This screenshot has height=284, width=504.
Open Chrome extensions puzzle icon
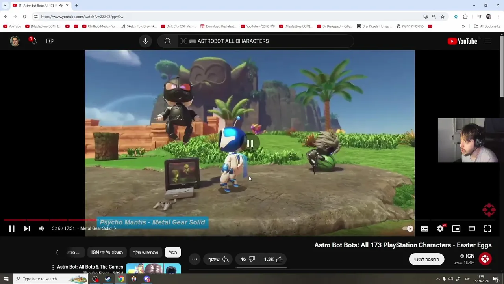click(x=465, y=17)
